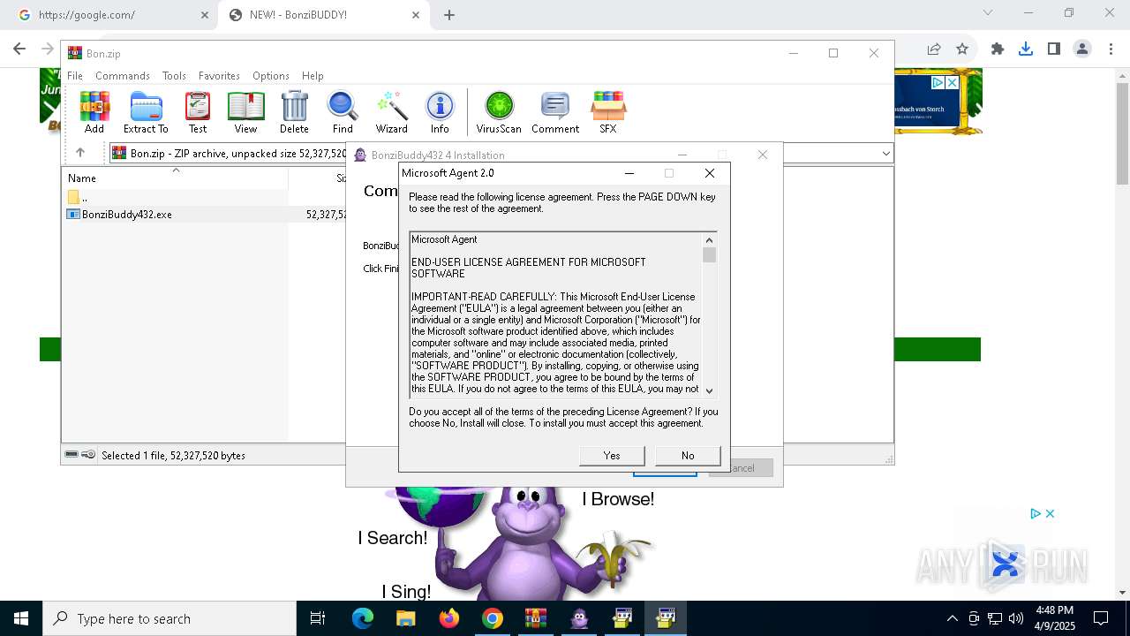Screen dimensions: 1130x636
Task: Go back in the browser
Action: [19, 49]
